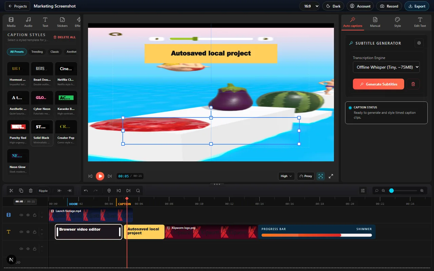Skip to next frame in preview
Image resolution: width=434 pixels, height=271 pixels.
[110, 176]
